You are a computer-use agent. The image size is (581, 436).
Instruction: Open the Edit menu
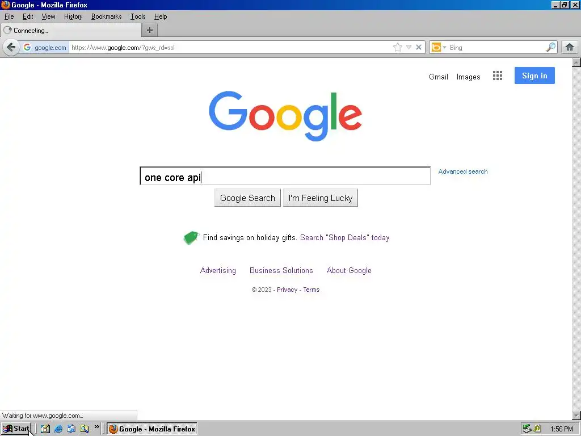click(x=28, y=16)
